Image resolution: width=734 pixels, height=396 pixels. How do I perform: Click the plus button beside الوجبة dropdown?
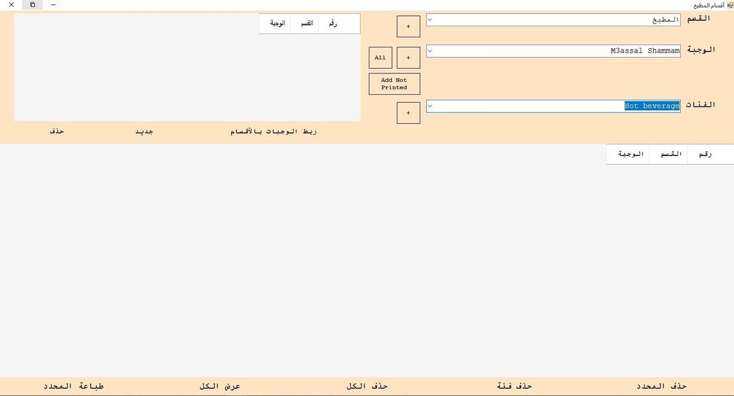(409, 58)
